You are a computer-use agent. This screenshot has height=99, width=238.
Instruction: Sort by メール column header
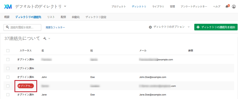pyautogui.click(x=143, y=51)
